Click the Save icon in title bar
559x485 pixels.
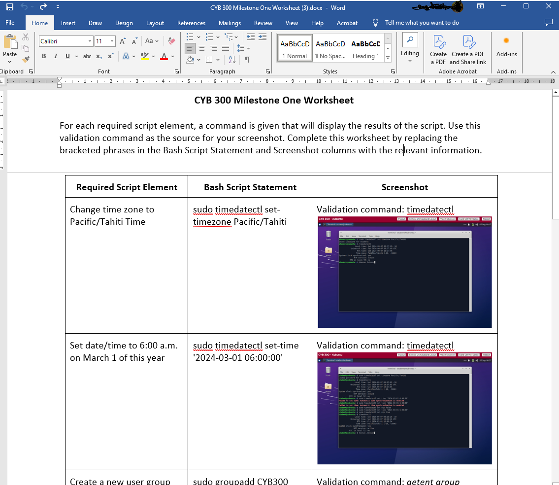tap(10, 7)
